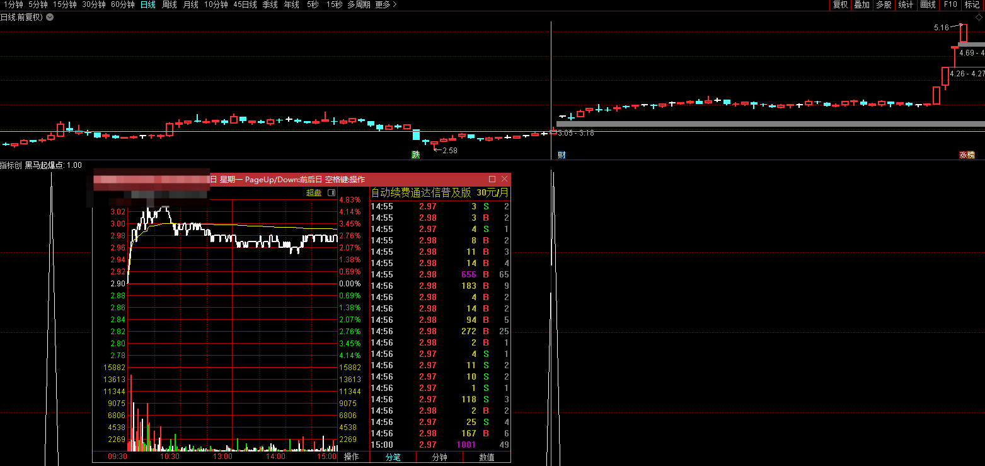Close the intraday popup window
985x466 pixels.
(x=504, y=179)
